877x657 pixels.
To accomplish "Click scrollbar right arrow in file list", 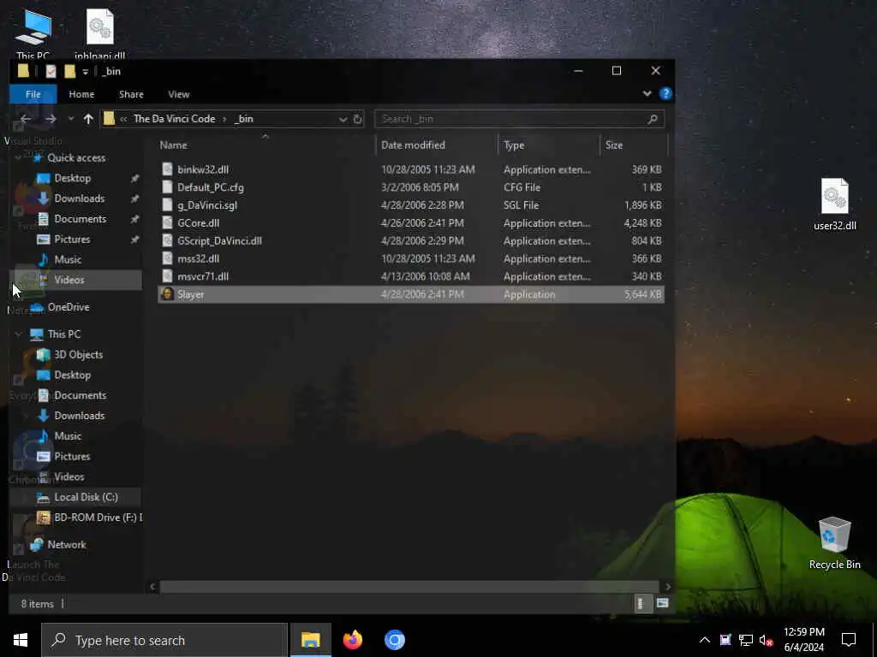I will [667, 587].
